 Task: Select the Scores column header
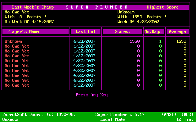point(122,32)
